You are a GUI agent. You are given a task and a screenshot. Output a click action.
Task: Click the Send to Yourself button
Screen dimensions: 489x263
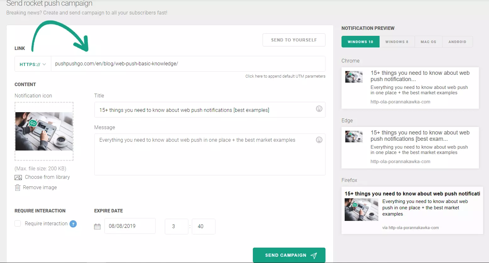point(294,40)
